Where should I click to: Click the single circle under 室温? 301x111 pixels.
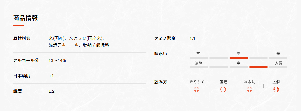pos(223,89)
